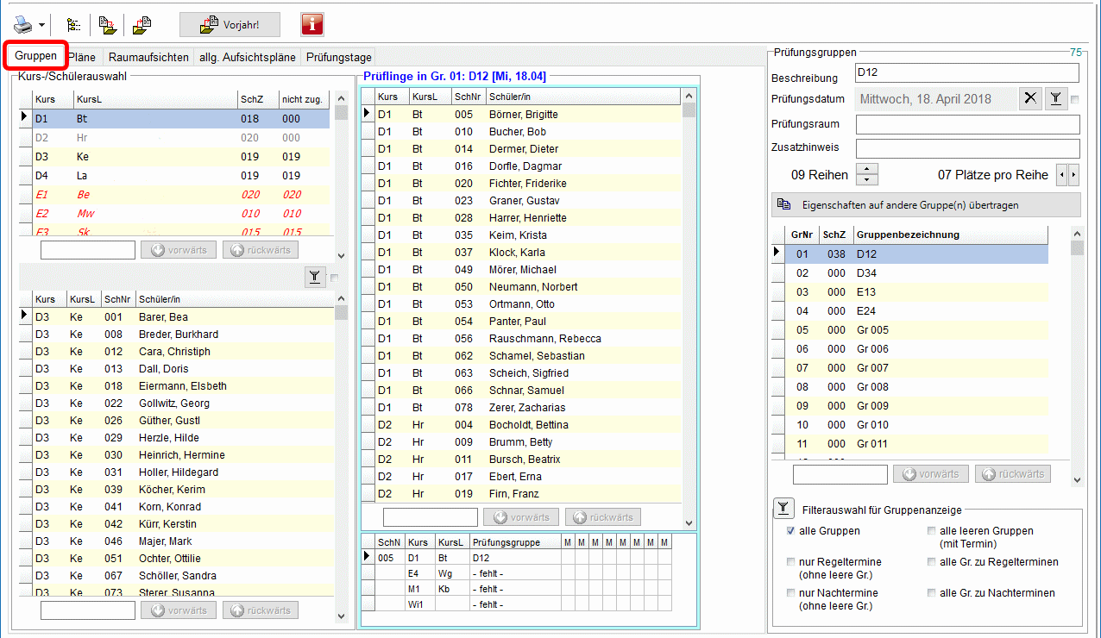
Task: Click the Prüflinge list vertical scrollbar
Action: (689, 310)
